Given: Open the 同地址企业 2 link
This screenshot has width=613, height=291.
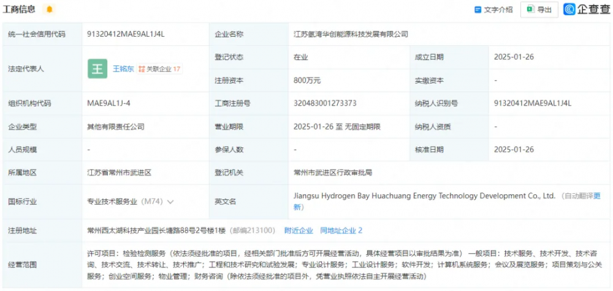Looking at the screenshot, I should 341,230.
